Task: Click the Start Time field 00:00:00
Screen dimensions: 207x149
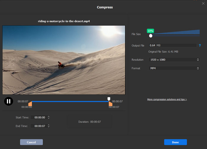Action: [x=40, y=117]
